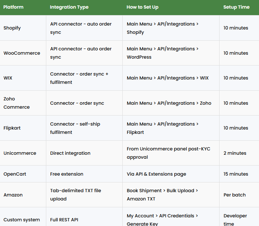Select the Amazon platform cell
Image resolution: width=259 pixels, height=226 pixels.
tap(23, 195)
